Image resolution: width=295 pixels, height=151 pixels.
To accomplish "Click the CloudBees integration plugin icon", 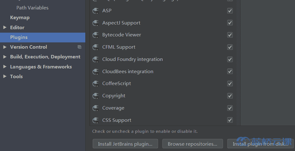I will 96,72.
